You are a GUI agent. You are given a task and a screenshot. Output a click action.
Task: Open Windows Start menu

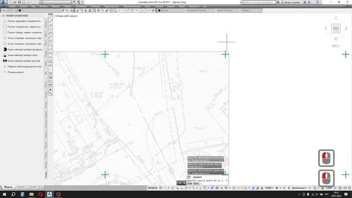(4, 194)
